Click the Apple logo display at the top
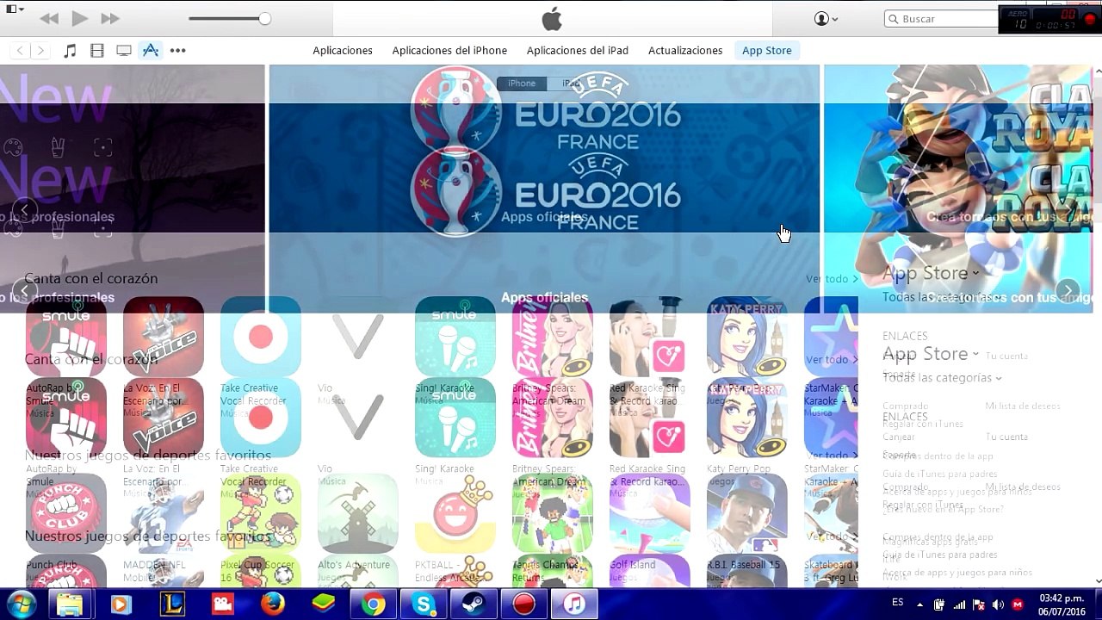 pos(552,18)
